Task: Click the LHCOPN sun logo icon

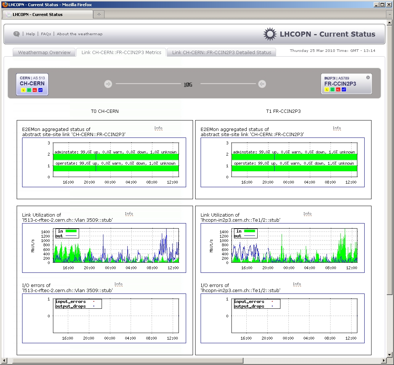Action: pos(270,34)
